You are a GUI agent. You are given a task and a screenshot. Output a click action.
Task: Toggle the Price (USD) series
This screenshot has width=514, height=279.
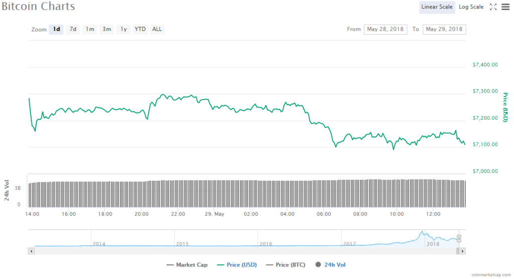coord(237,265)
